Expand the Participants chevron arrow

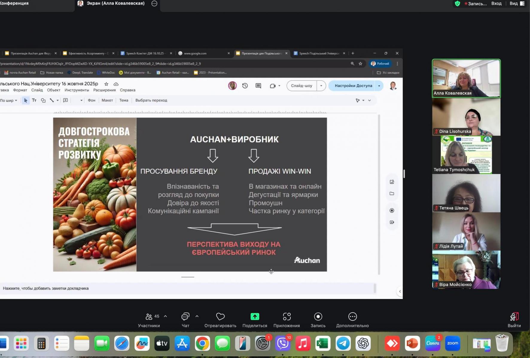(165, 316)
